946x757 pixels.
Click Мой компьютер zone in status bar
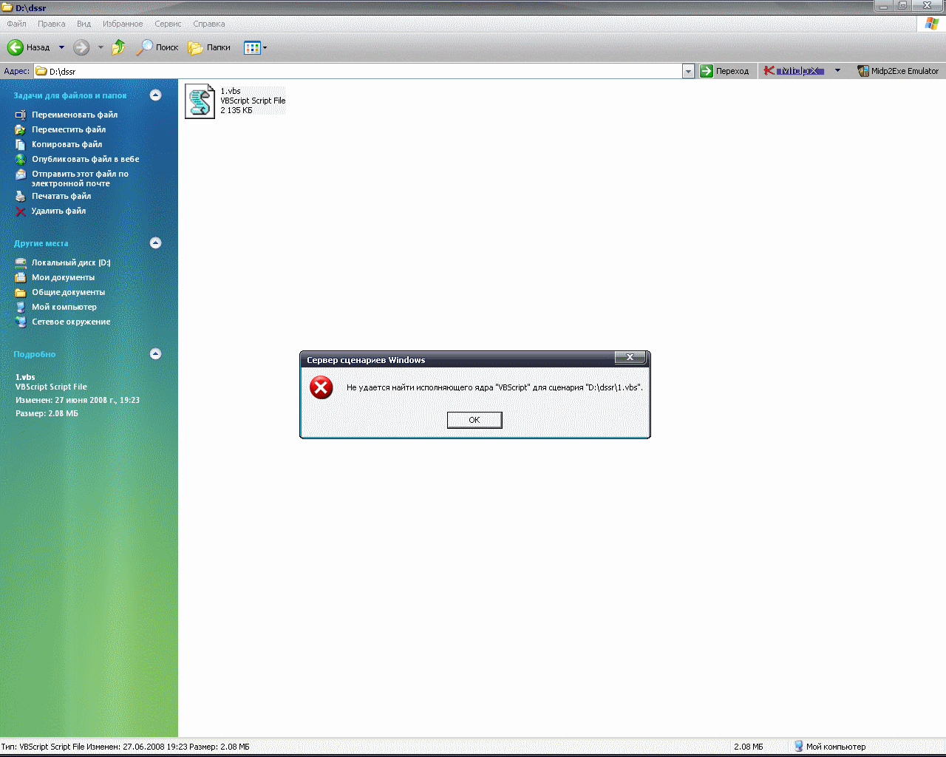829,747
